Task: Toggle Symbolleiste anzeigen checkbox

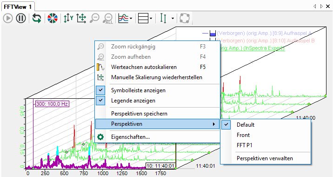Action: click(100, 90)
